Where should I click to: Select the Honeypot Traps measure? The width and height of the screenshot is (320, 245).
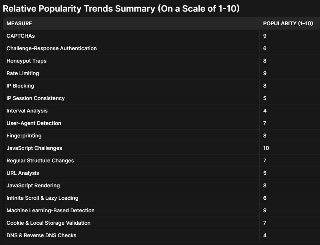[27, 61]
